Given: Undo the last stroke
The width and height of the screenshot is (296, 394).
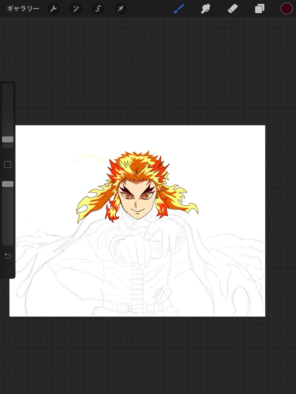Looking at the screenshot, I should point(8,256).
